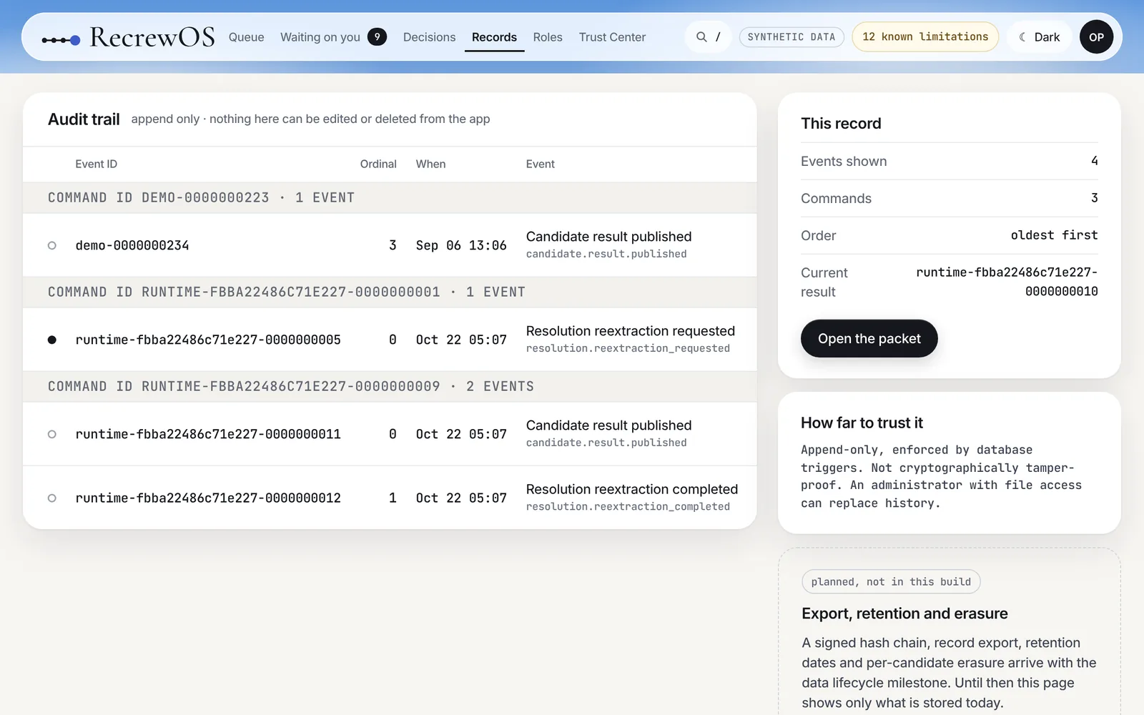
Task: Click the Audit trail heading
Action: [84, 119]
